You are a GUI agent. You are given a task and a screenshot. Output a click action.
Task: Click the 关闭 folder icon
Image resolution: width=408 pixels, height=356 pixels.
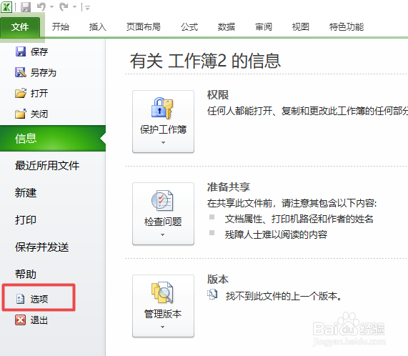pos(21,114)
